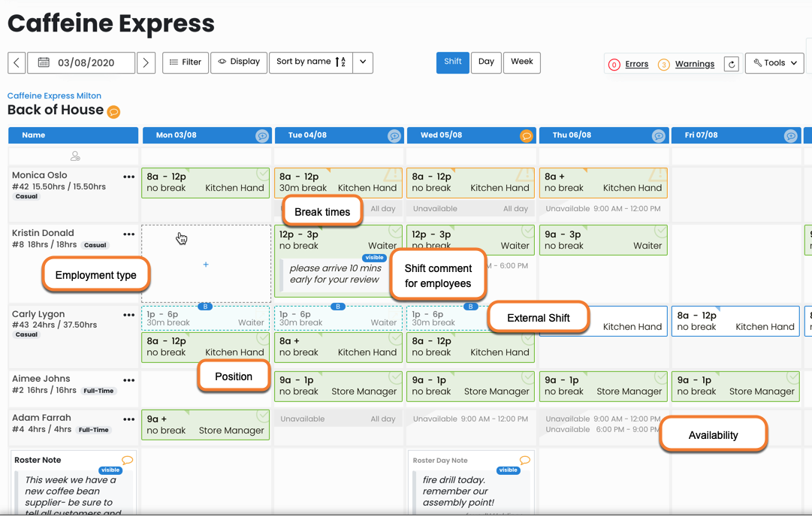Click the Errors link
The width and height of the screenshot is (812, 517).
coord(636,64)
